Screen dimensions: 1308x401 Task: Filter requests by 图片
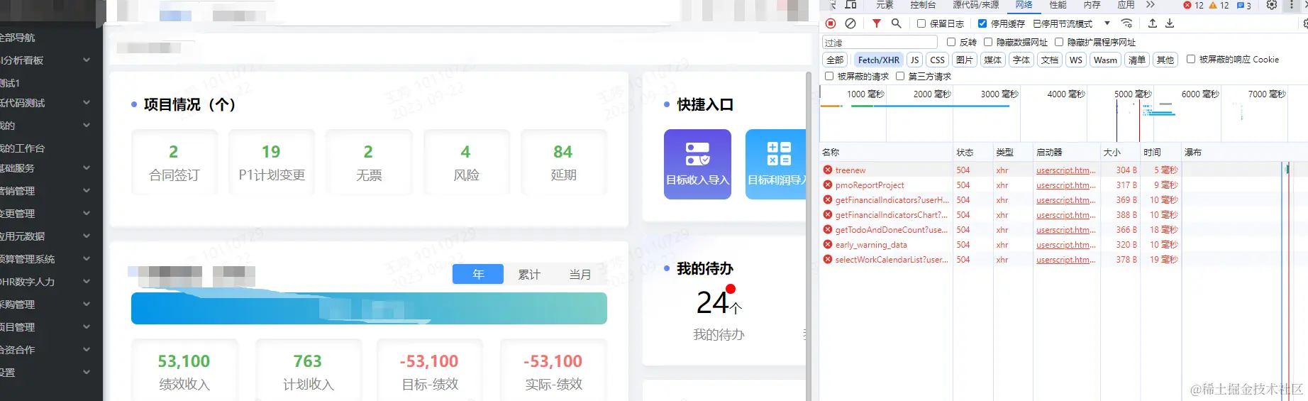click(x=965, y=60)
